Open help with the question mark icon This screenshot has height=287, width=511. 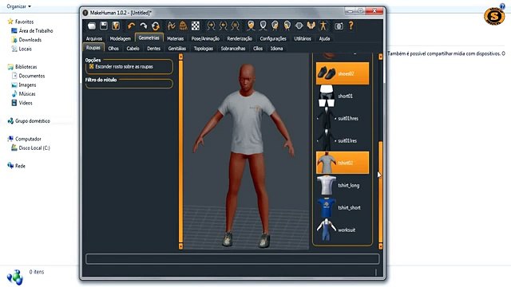pyautogui.click(x=351, y=26)
